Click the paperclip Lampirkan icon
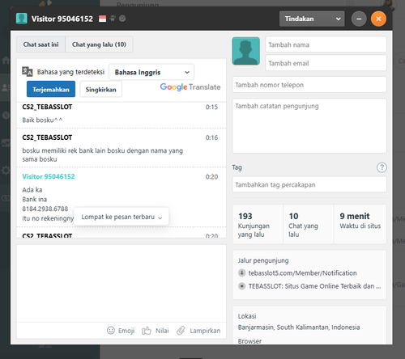 181,331
